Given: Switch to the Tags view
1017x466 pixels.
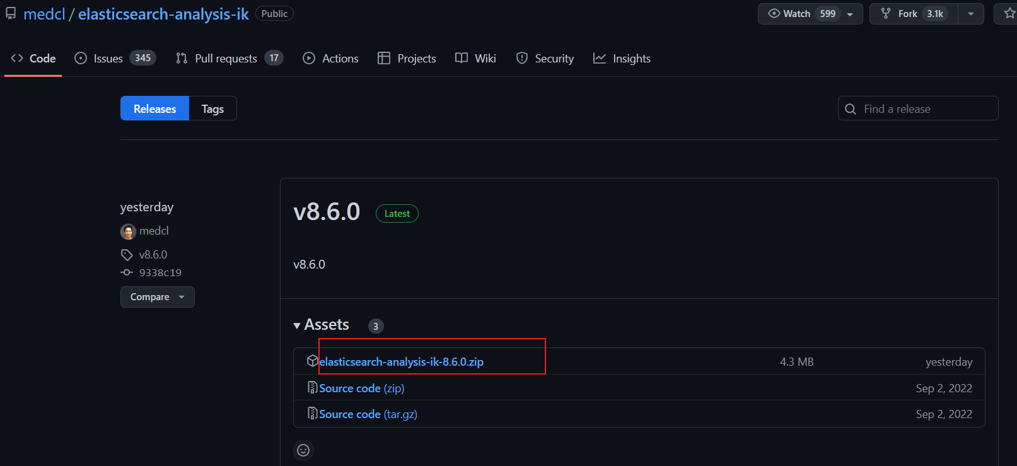Looking at the screenshot, I should [x=212, y=108].
